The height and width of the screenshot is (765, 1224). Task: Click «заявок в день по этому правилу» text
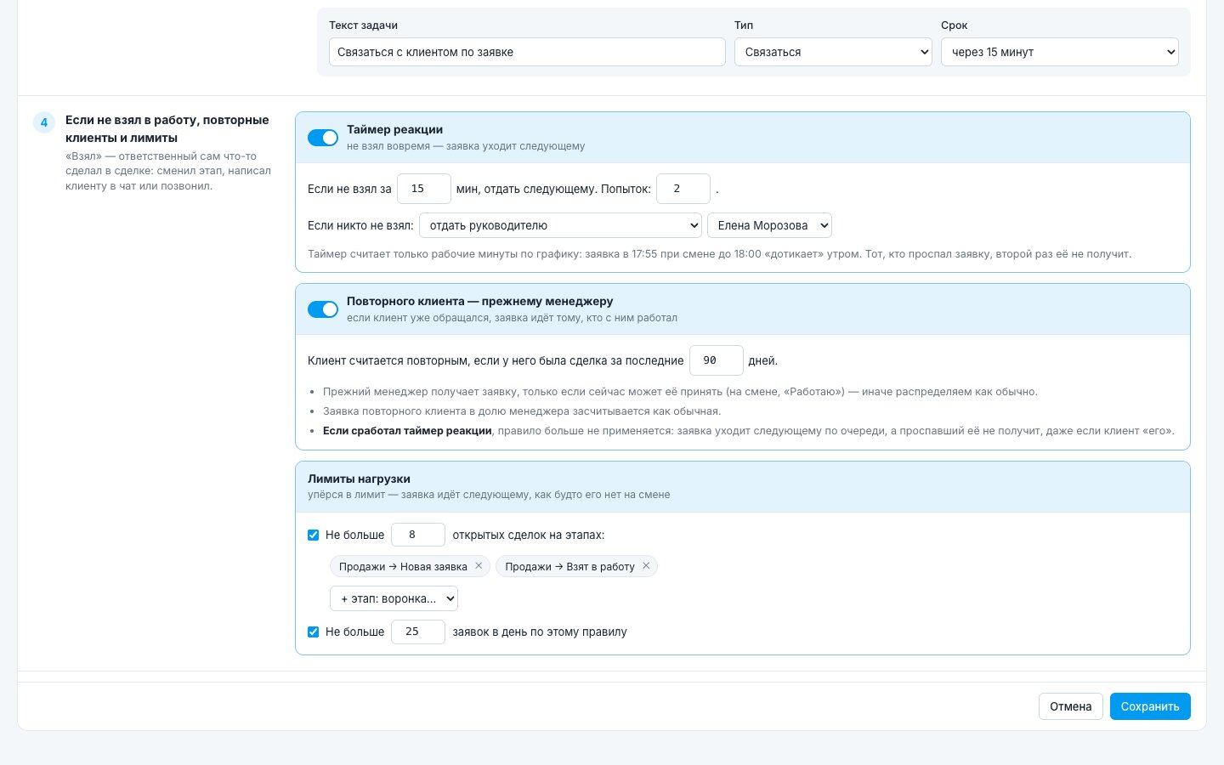point(540,632)
